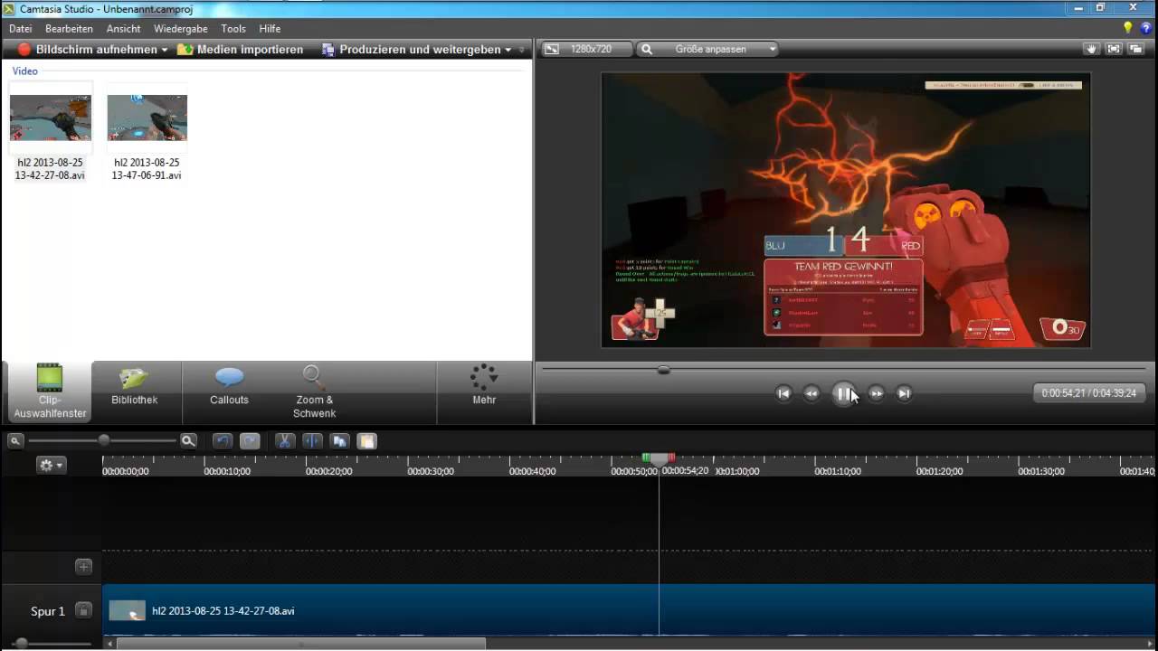Cut selection with the scissors tool
Viewport: 1158px width, 651px height.
[284, 441]
